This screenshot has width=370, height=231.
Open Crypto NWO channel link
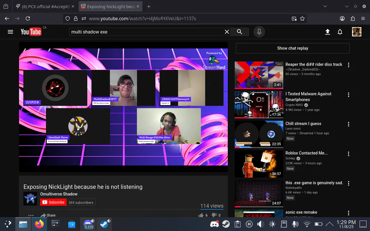294,105
